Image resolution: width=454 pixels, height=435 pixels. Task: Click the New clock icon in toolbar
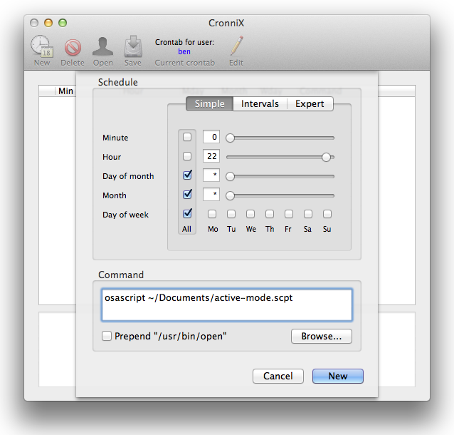(x=42, y=46)
